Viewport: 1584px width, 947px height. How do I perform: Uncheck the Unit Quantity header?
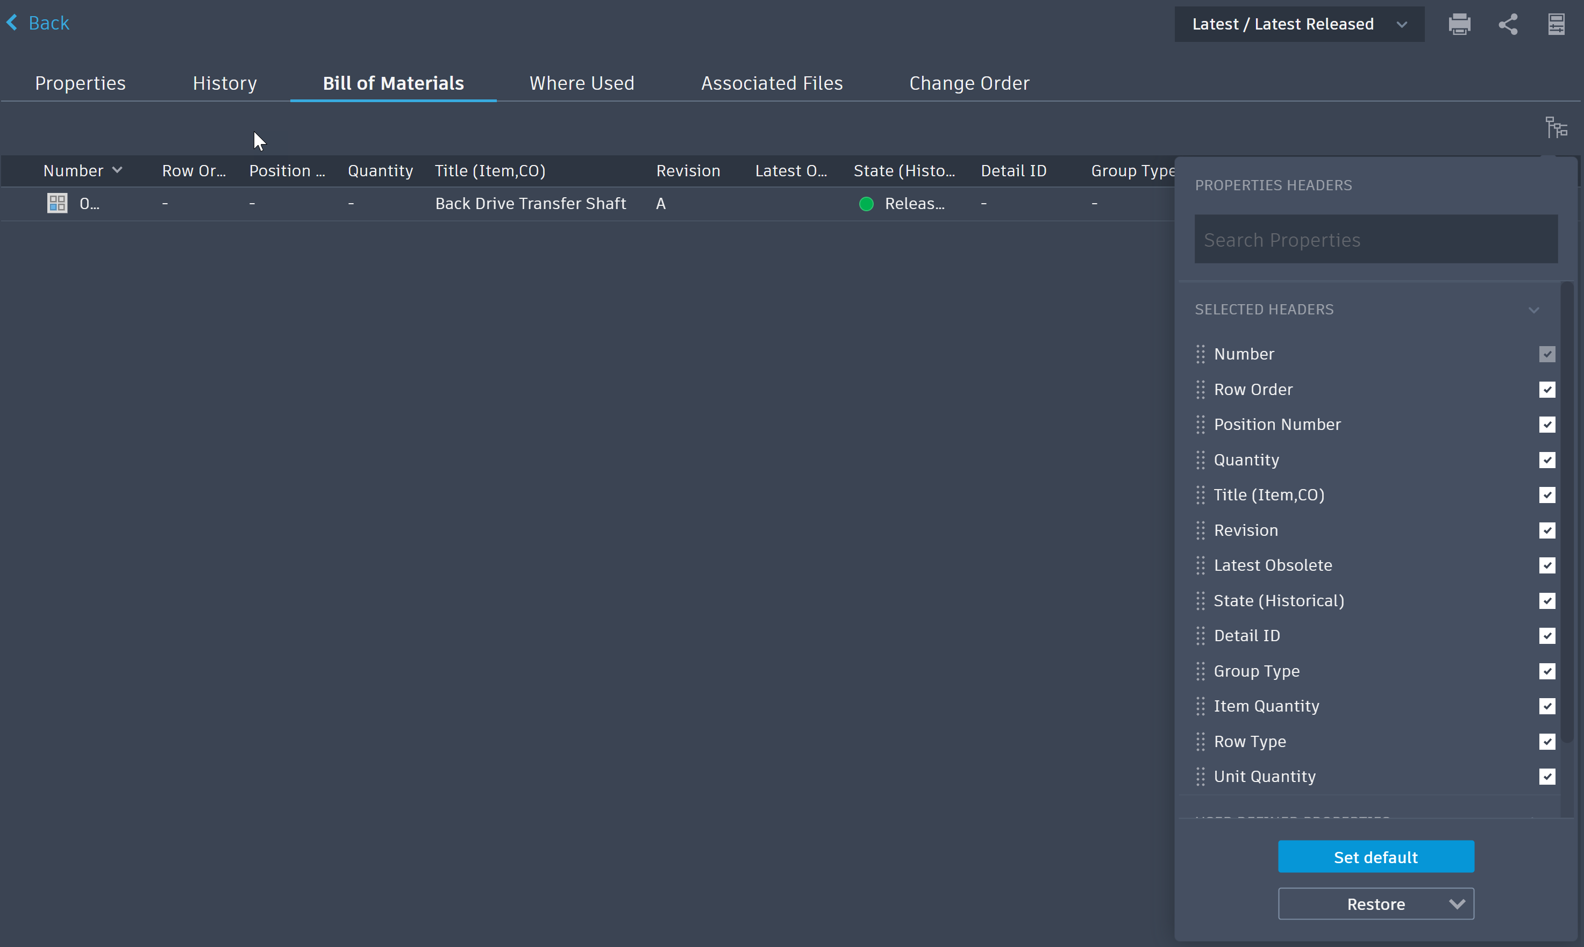pyautogui.click(x=1547, y=777)
